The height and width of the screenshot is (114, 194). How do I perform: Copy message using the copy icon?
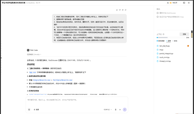click(123, 10)
